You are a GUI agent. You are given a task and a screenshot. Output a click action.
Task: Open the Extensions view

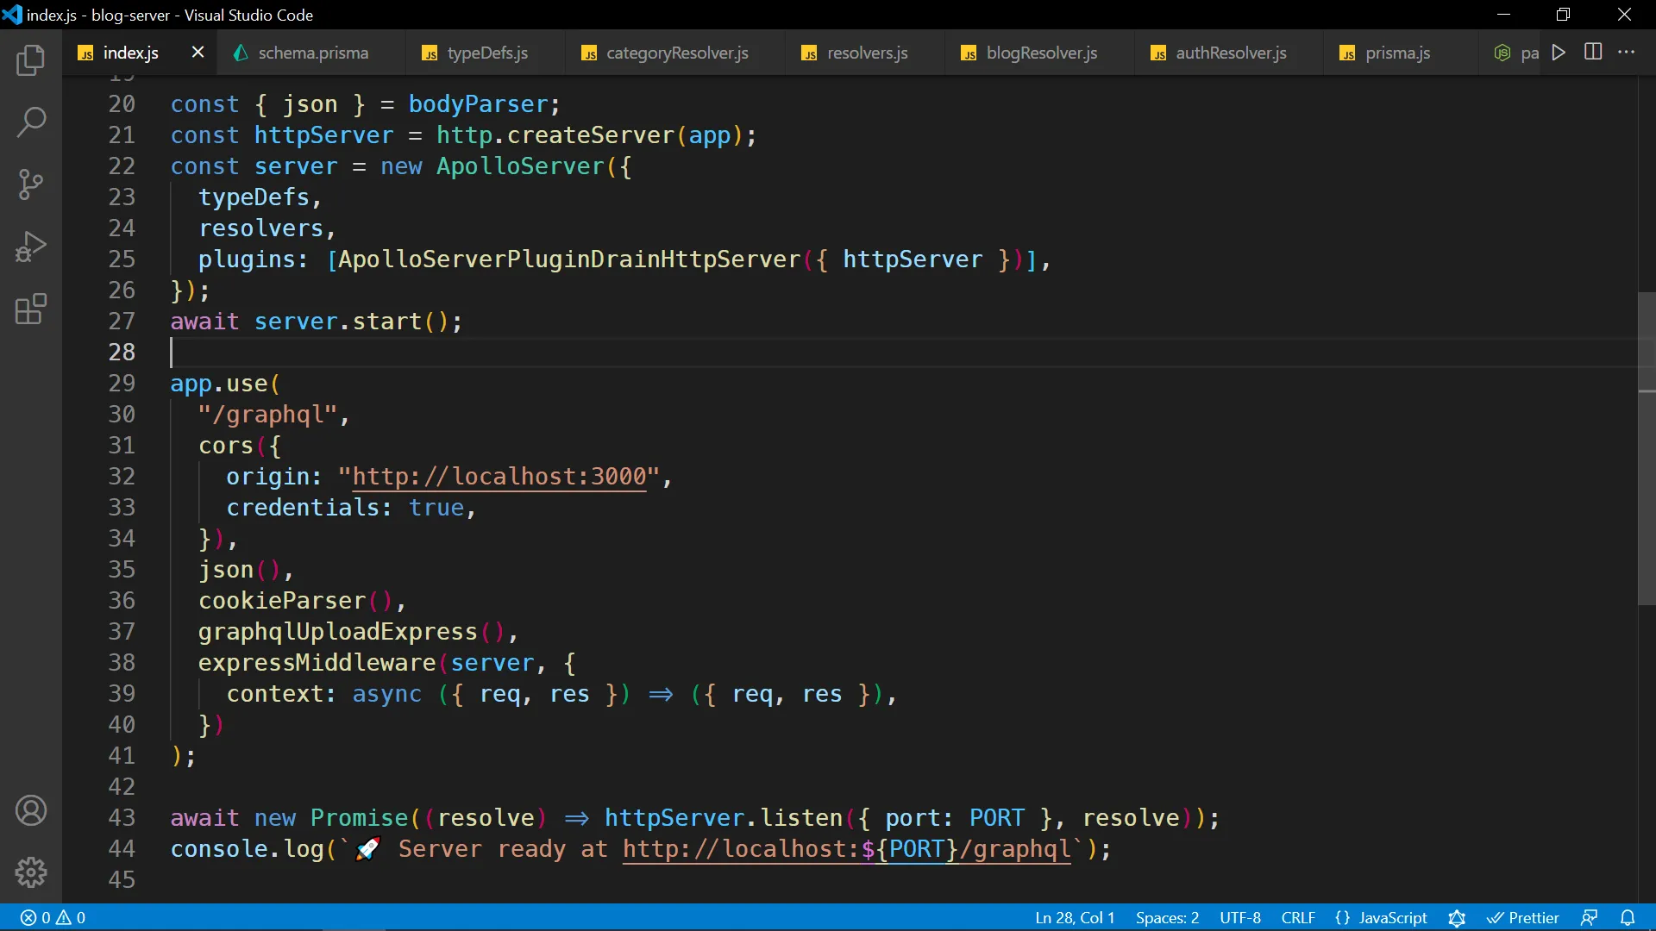click(31, 309)
